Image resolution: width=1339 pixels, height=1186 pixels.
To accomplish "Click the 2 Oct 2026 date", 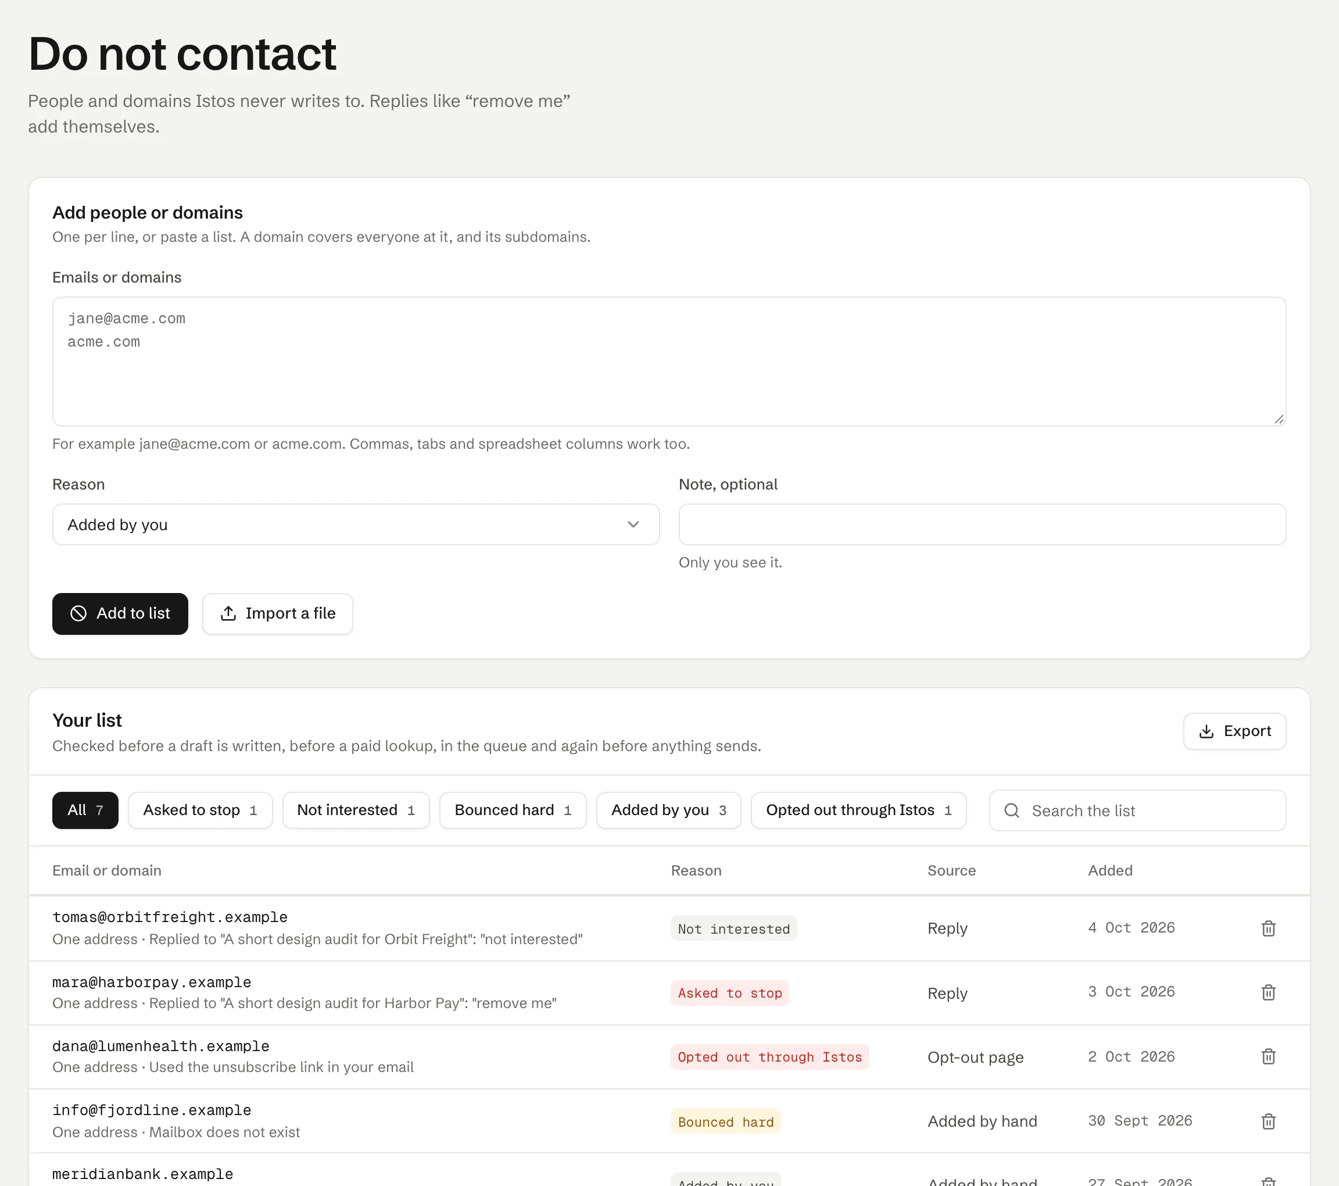I will (x=1132, y=1057).
